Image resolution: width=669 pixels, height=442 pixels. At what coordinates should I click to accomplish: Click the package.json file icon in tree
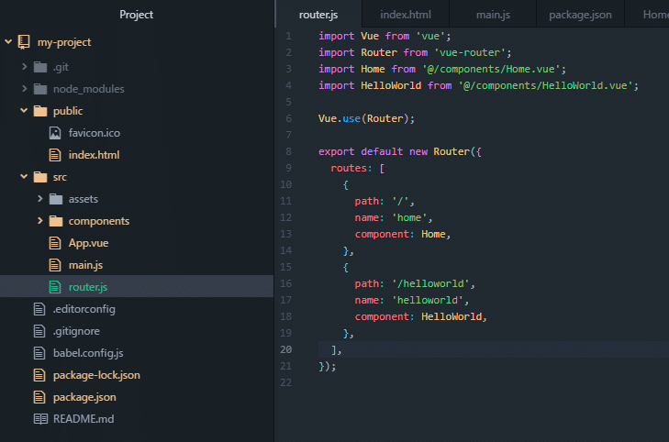pyautogui.click(x=39, y=397)
